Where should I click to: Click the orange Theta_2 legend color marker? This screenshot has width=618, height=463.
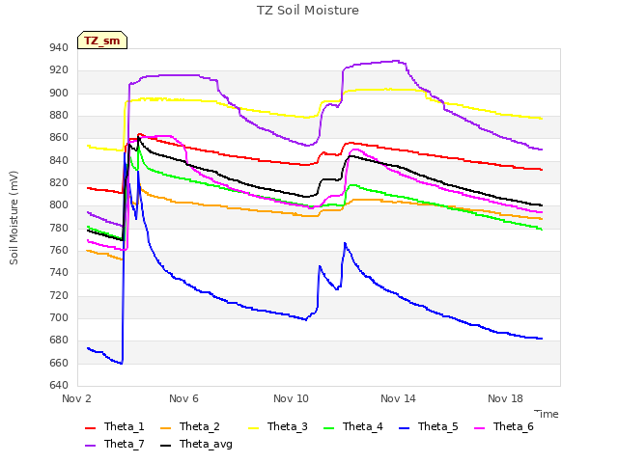(x=165, y=428)
